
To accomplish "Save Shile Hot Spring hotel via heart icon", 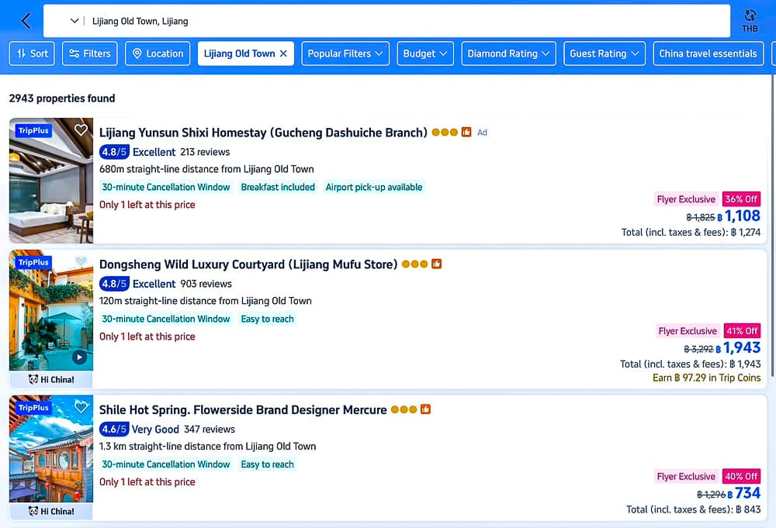I will point(81,406).
